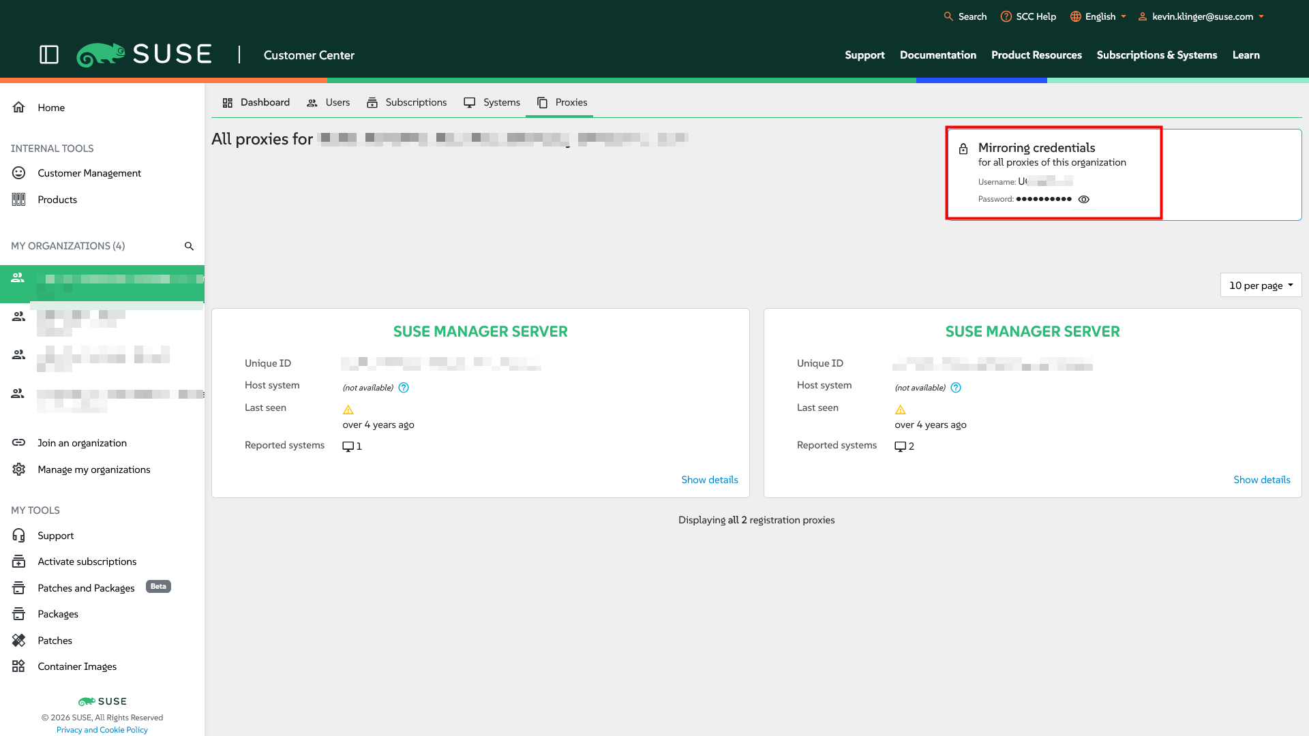Click the Home house icon
The width and height of the screenshot is (1309, 736).
coord(19,107)
